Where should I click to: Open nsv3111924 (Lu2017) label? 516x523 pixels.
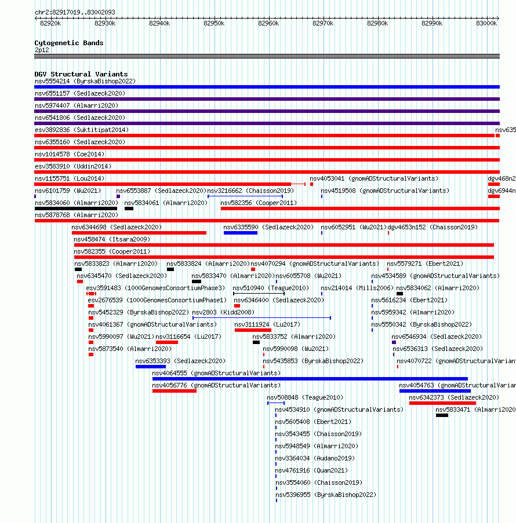pyautogui.click(x=267, y=325)
